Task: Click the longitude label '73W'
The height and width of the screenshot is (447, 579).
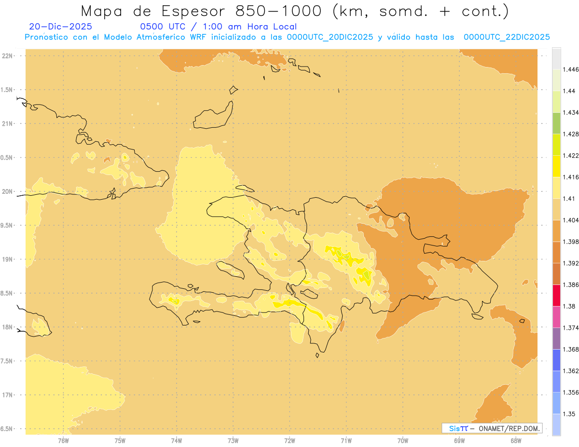Action: click(x=233, y=440)
